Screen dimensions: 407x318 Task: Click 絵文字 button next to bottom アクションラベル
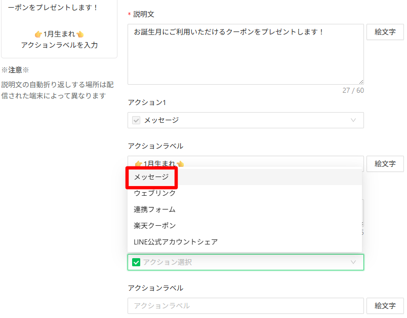coord(385,306)
